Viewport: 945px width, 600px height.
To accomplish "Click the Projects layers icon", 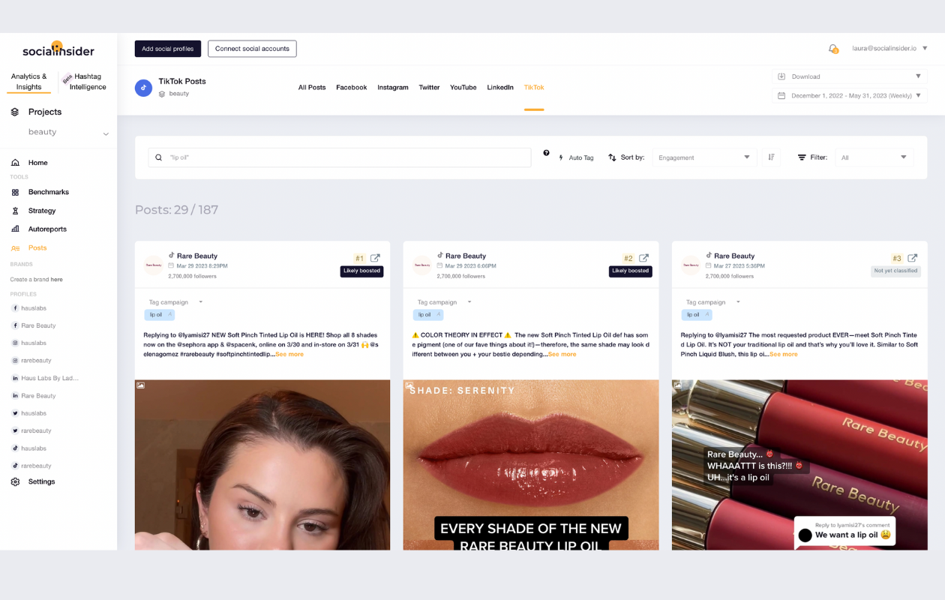I will 15,112.
